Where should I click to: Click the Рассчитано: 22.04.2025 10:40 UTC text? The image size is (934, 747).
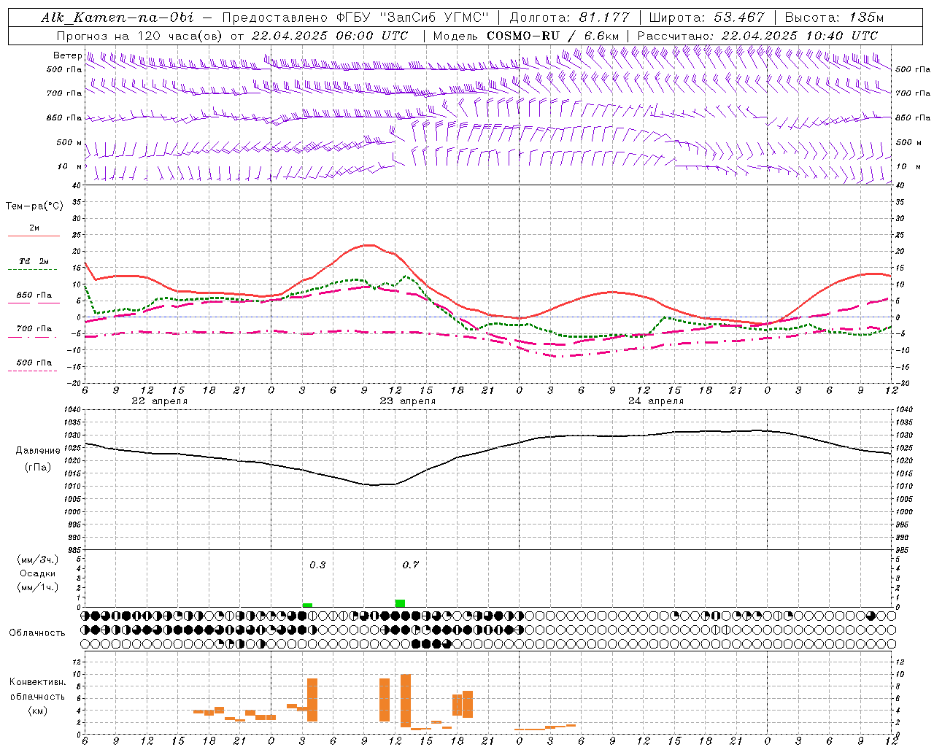757,36
